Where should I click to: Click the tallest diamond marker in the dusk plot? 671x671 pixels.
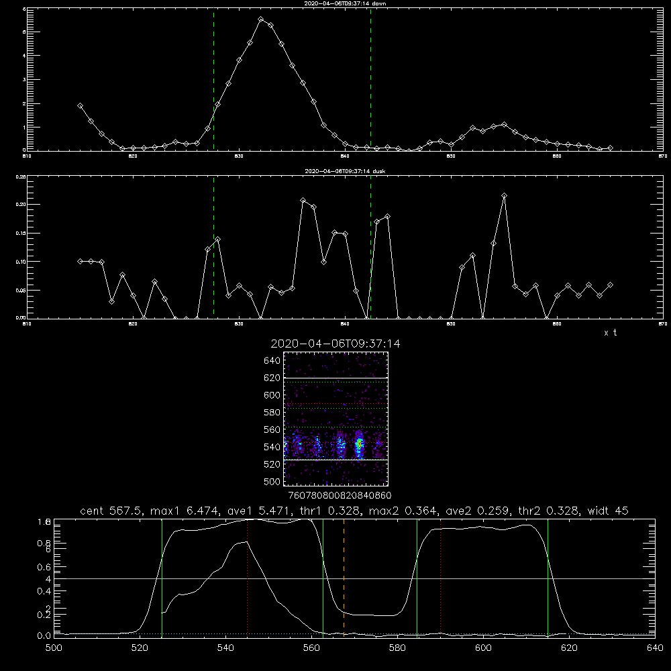click(x=504, y=195)
